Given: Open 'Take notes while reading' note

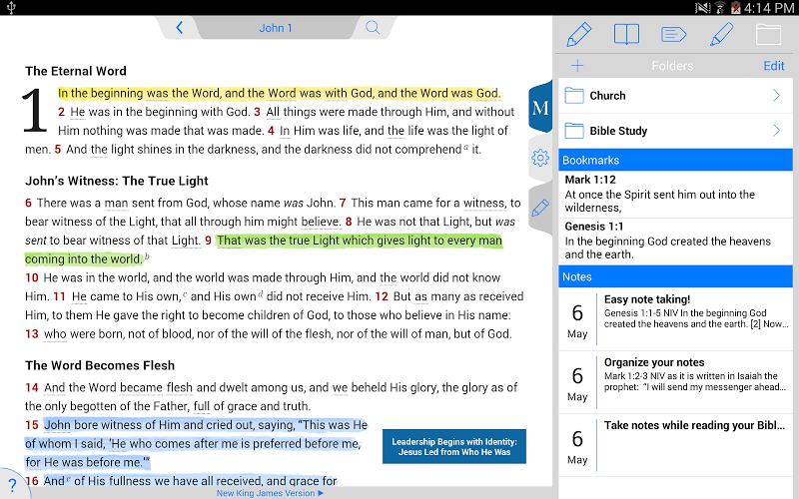Looking at the screenshot, I should tap(676, 445).
